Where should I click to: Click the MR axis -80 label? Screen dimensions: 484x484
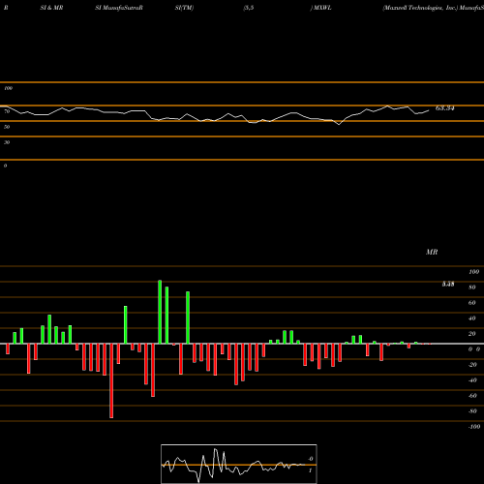coord(472,411)
